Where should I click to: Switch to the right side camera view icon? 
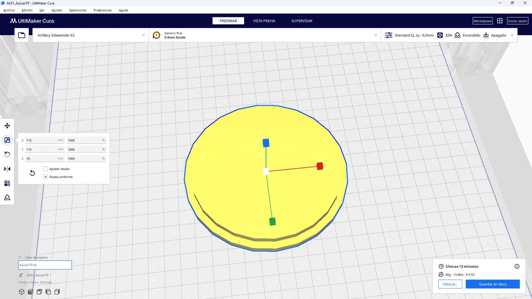coord(57,292)
